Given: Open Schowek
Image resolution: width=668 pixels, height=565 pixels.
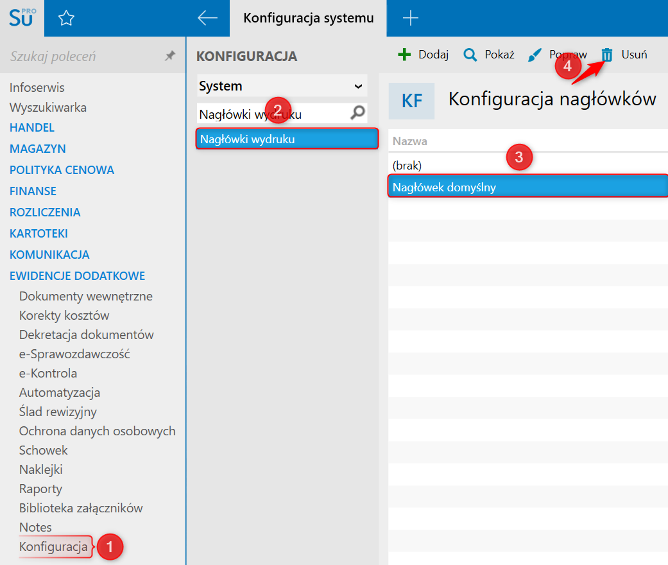Looking at the screenshot, I should click(x=43, y=450).
